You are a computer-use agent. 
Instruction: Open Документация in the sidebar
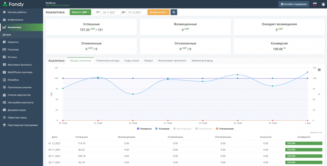coord(17,110)
